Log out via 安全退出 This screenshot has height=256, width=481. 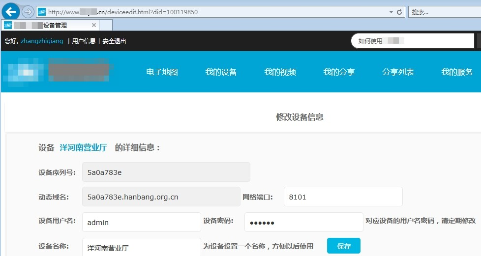pos(114,41)
